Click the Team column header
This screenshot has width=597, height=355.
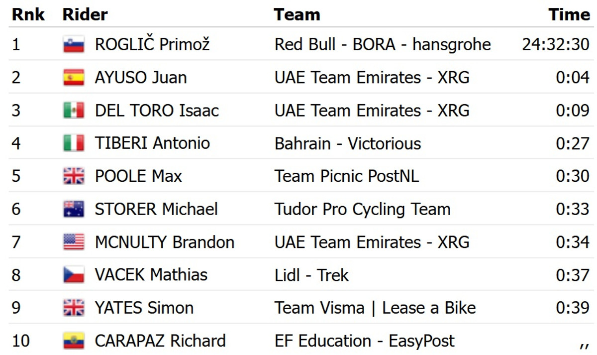pyautogui.click(x=297, y=14)
